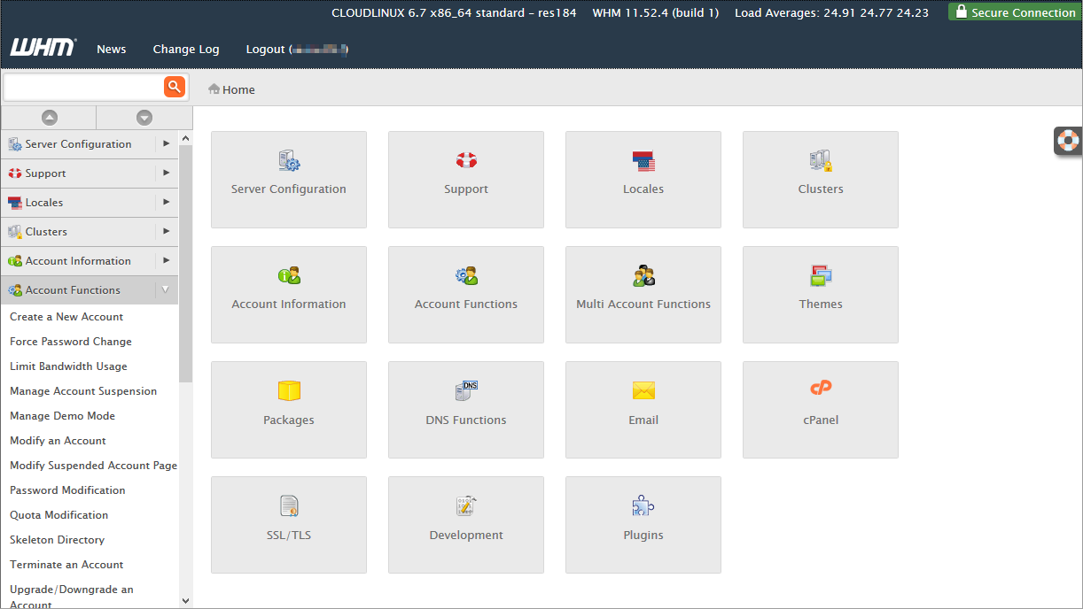Expand Server Configuration sidebar arrow
Image resolution: width=1083 pixels, height=609 pixels.
166,143
